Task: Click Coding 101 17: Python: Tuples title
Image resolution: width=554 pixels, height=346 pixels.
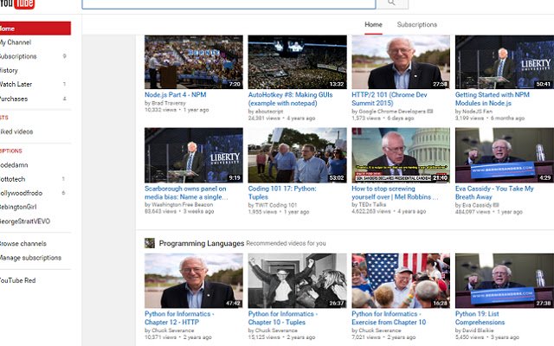Action: pos(282,193)
